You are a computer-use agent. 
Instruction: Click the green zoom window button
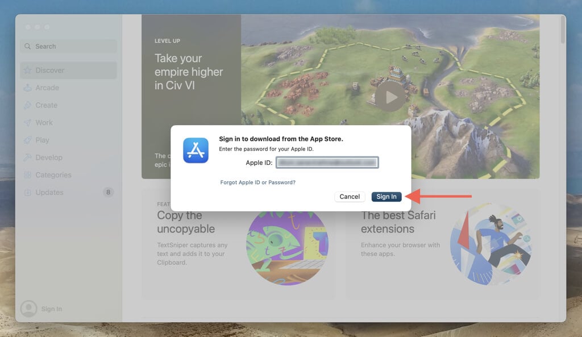tap(47, 27)
